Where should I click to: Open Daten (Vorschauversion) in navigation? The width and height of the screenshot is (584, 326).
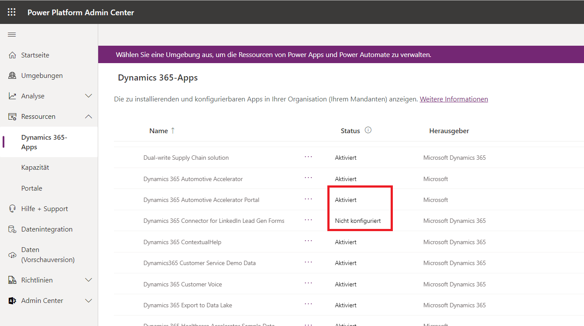pyautogui.click(x=49, y=255)
